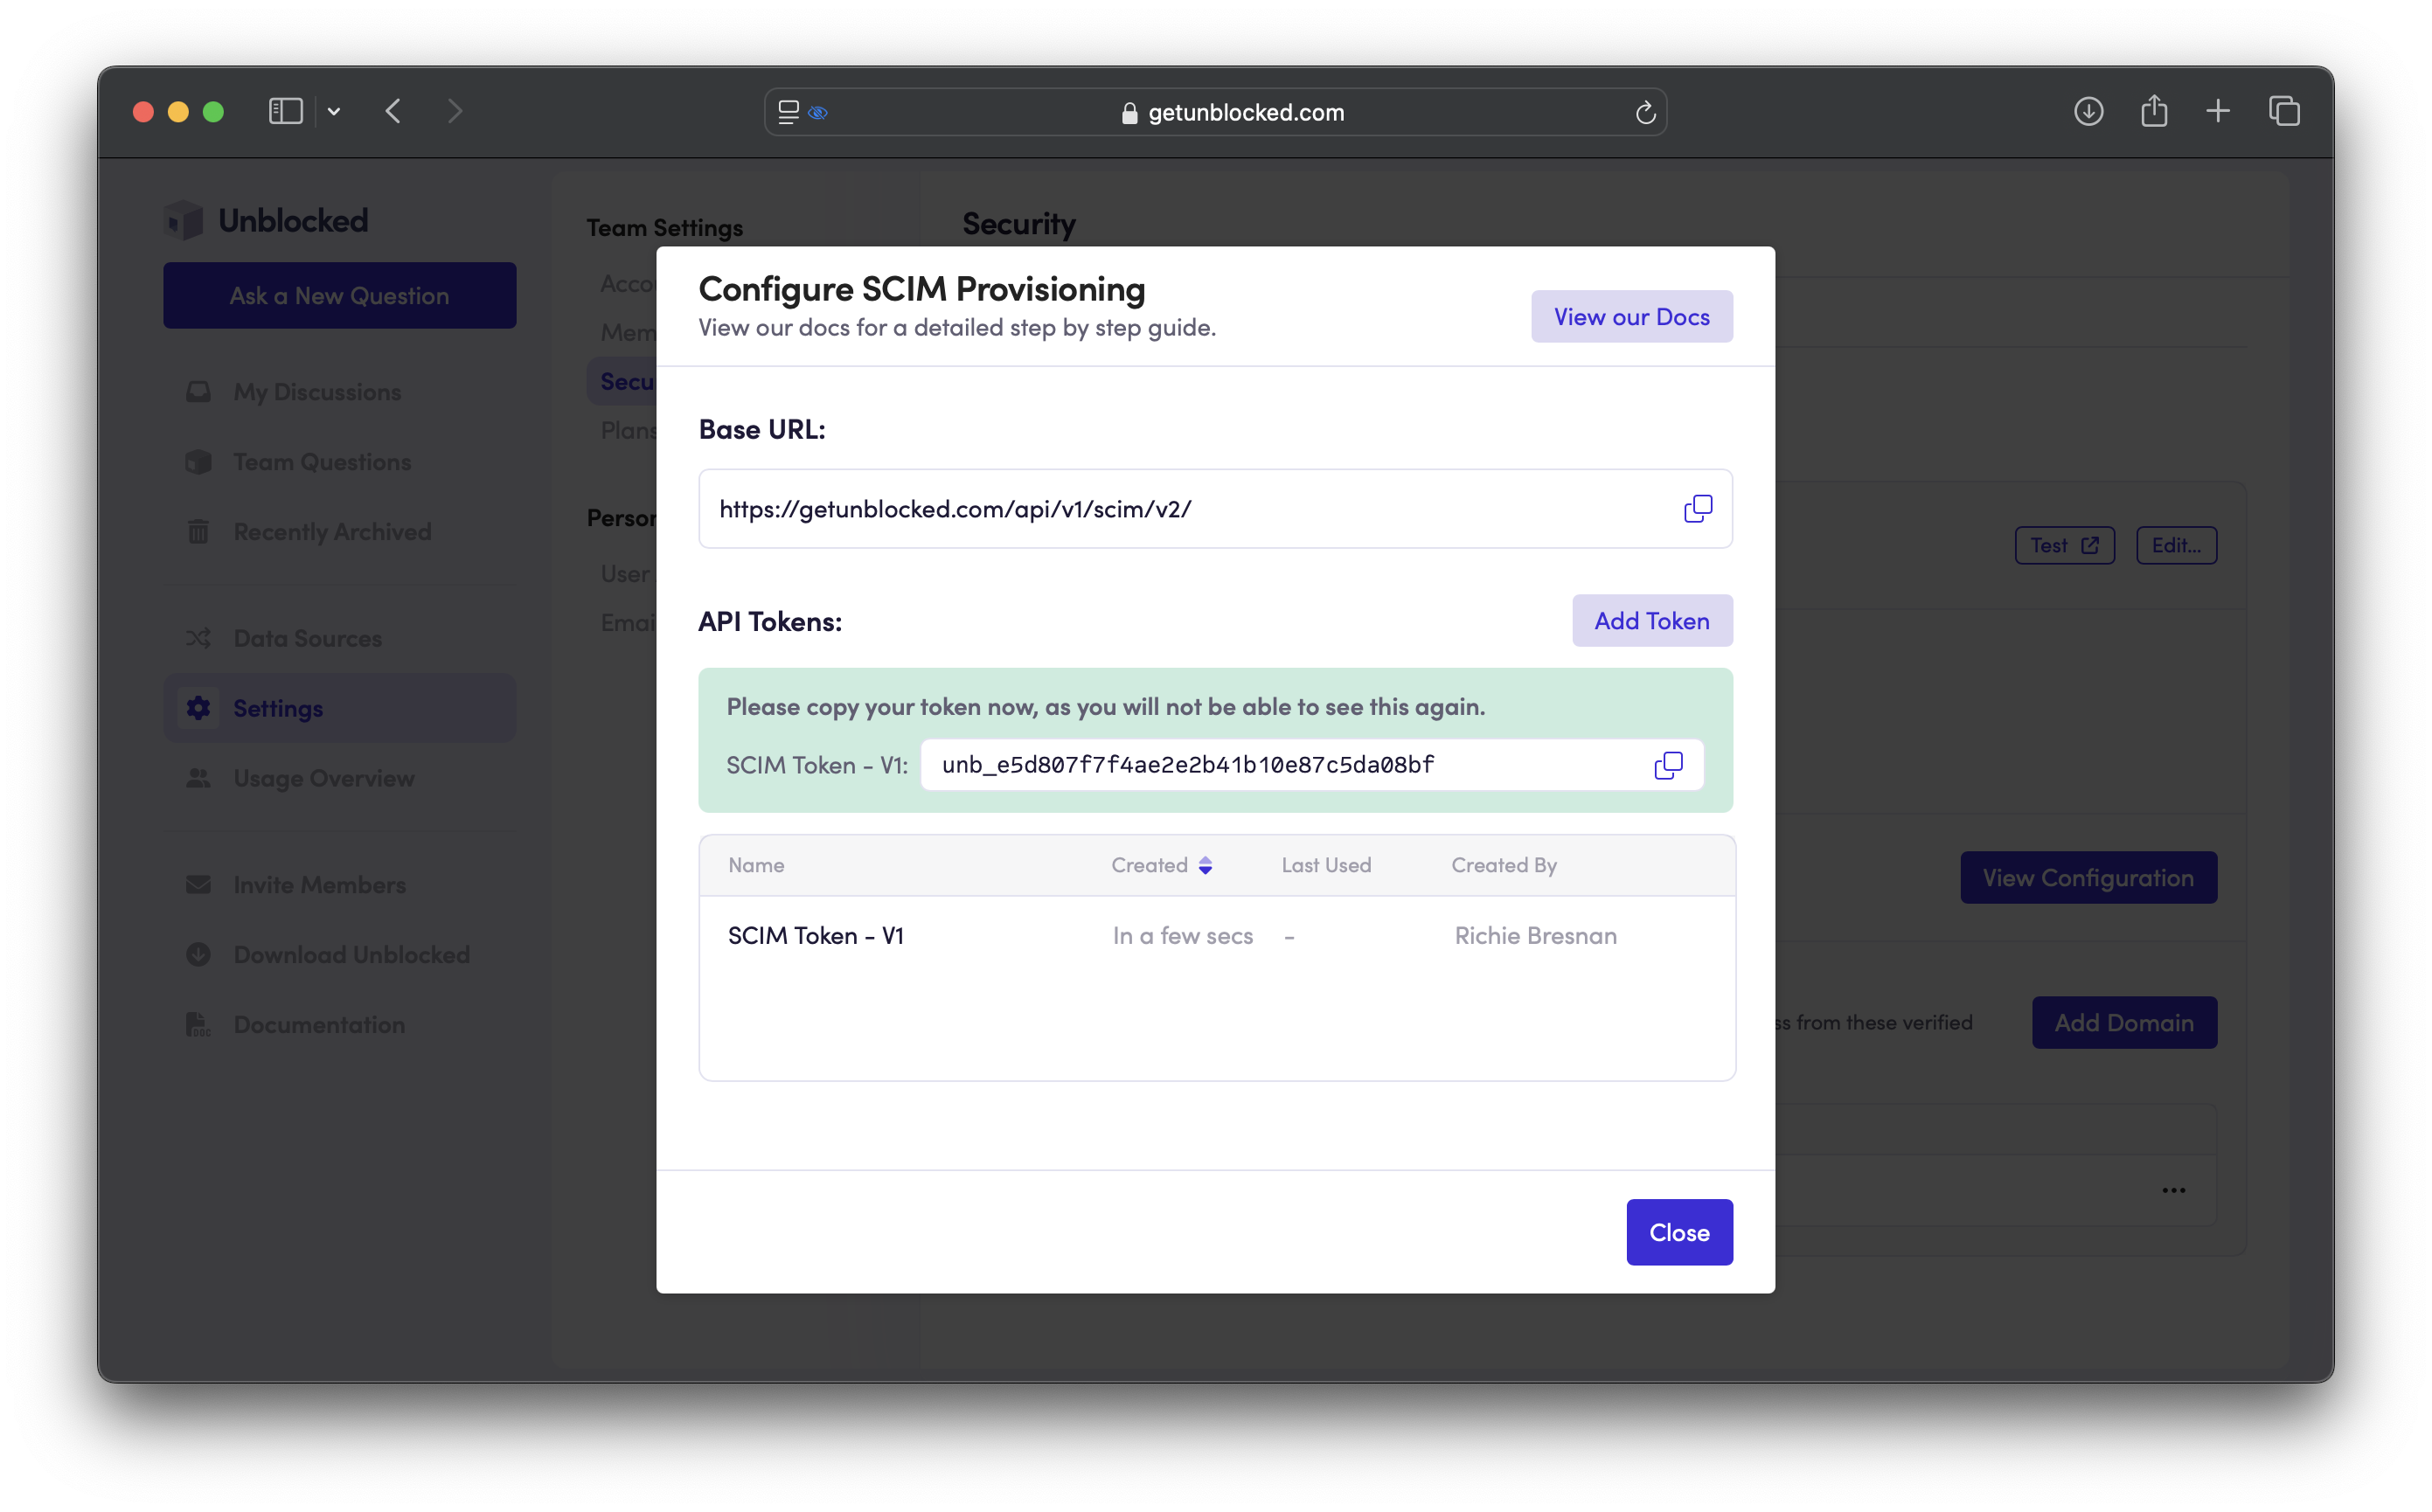Go forward with Safari forward arrow
Viewport: 2432px width, 1512px height.
(455, 111)
